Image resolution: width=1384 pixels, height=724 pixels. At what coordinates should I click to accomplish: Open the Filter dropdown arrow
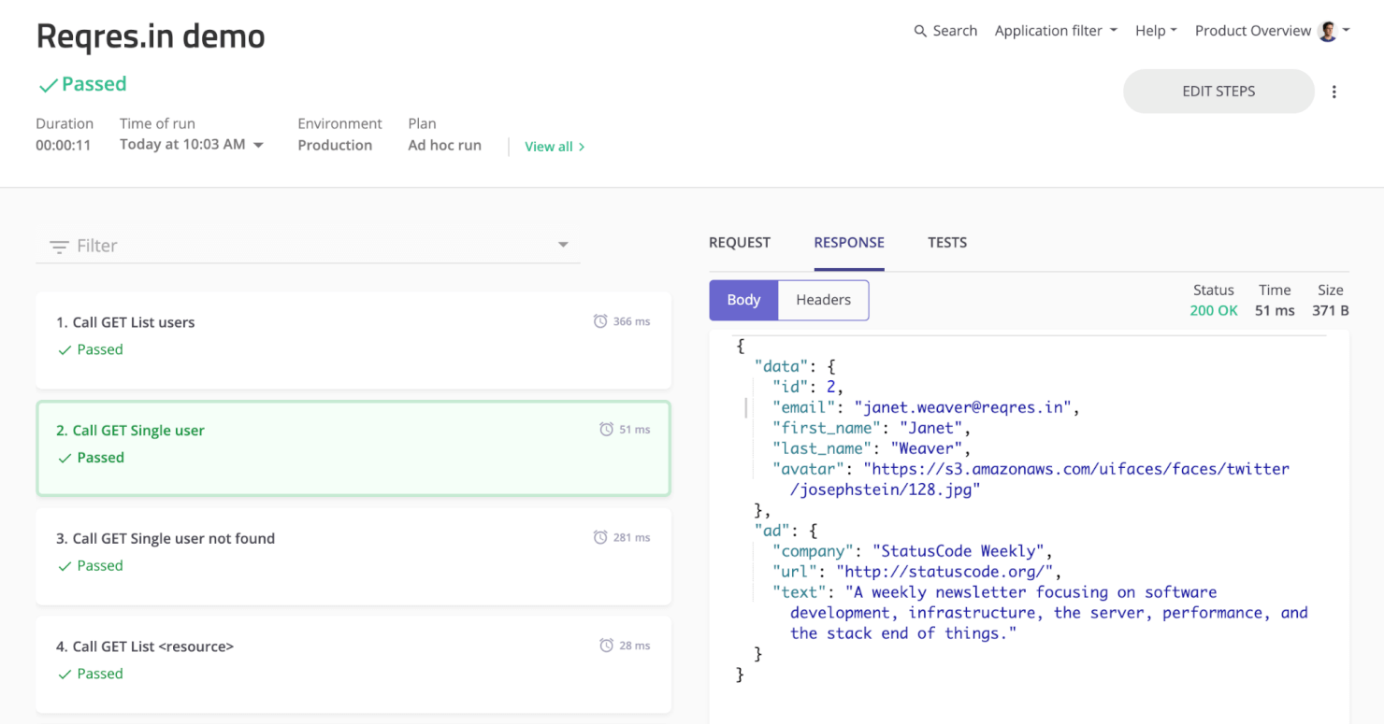[563, 243]
